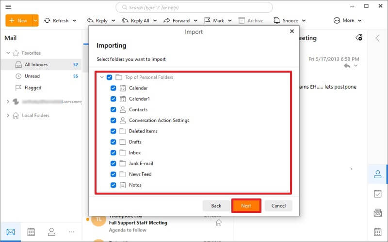The height and width of the screenshot is (242, 388).
Task: Switch to Contacts view at bottom left
Action: click(x=51, y=232)
